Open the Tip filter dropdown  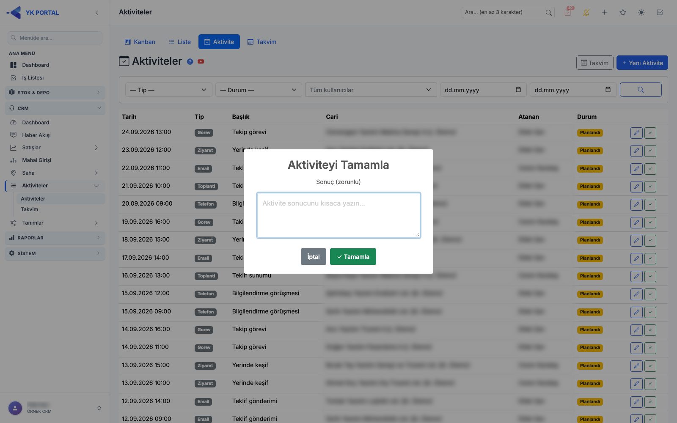pos(168,90)
